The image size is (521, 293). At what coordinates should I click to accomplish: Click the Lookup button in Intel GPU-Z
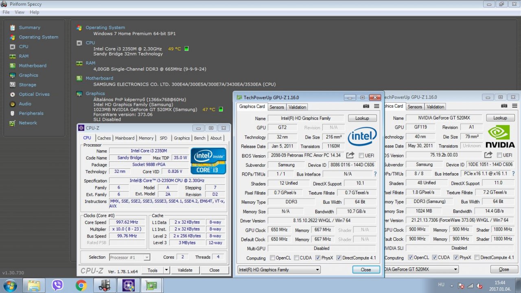click(x=362, y=118)
